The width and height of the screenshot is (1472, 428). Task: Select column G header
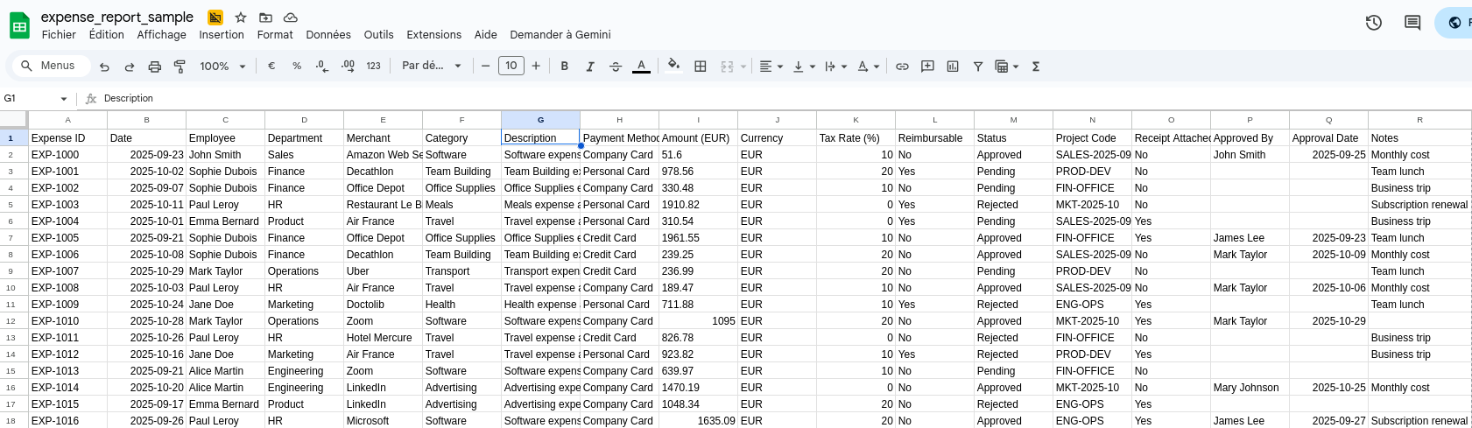click(x=540, y=120)
